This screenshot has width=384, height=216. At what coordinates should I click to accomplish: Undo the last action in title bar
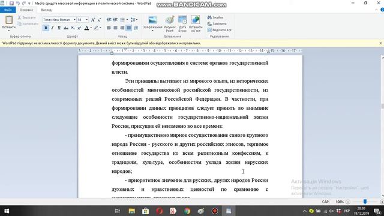coord(18,4)
